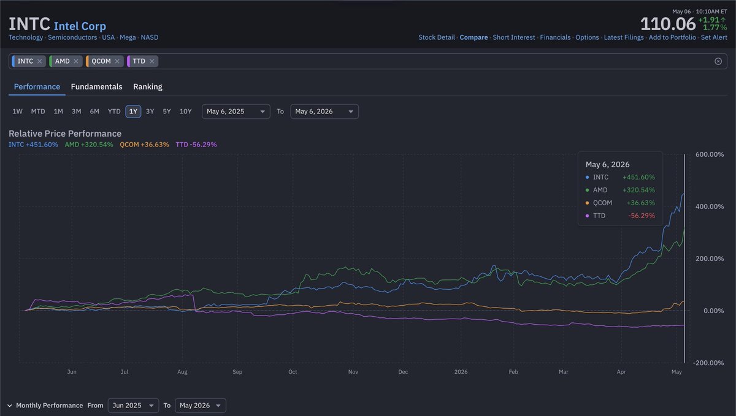Click the QCOM +36.63% legend label
The height and width of the screenshot is (416, 736).
pos(145,145)
